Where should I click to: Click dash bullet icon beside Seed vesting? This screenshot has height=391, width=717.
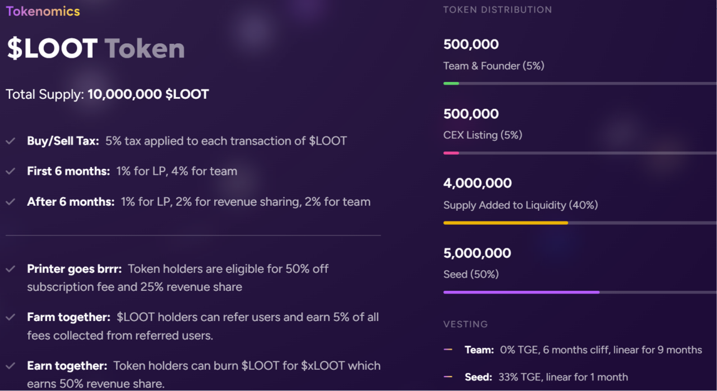(448, 377)
